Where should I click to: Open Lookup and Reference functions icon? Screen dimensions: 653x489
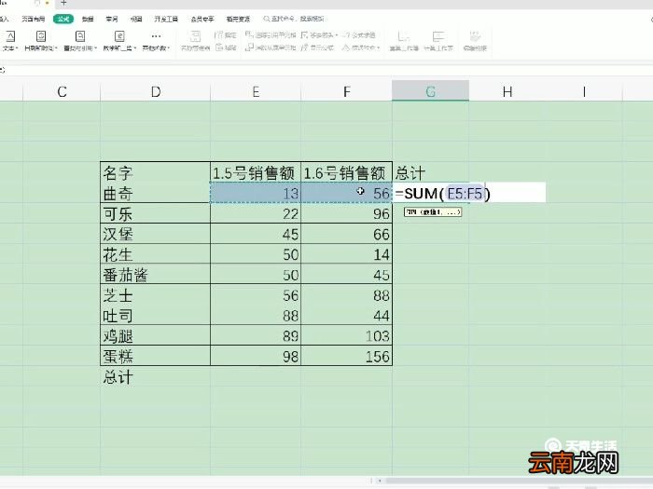point(80,36)
